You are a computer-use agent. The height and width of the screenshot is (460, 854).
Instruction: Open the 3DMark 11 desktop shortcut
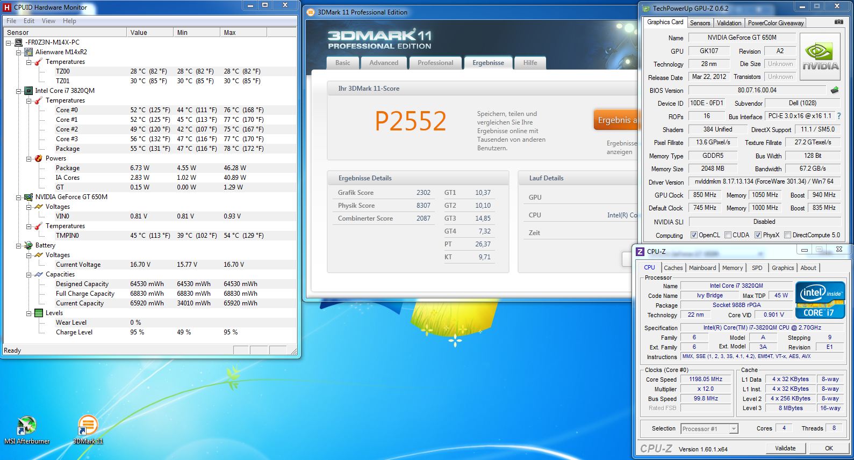pyautogui.click(x=88, y=427)
